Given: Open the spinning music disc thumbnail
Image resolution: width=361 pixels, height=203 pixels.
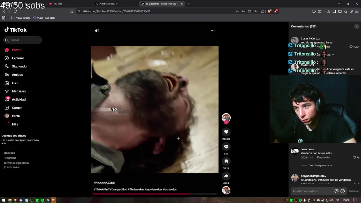Looking at the screenshot, I should point(226,190).
